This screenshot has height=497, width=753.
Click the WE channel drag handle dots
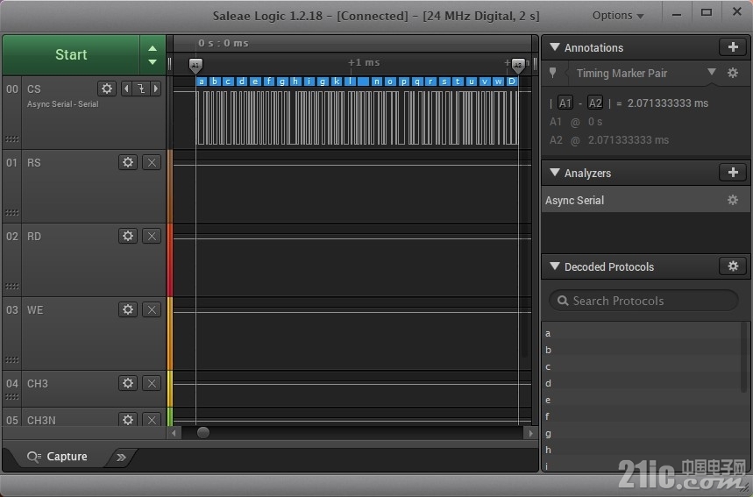click(x=11, y=359)
